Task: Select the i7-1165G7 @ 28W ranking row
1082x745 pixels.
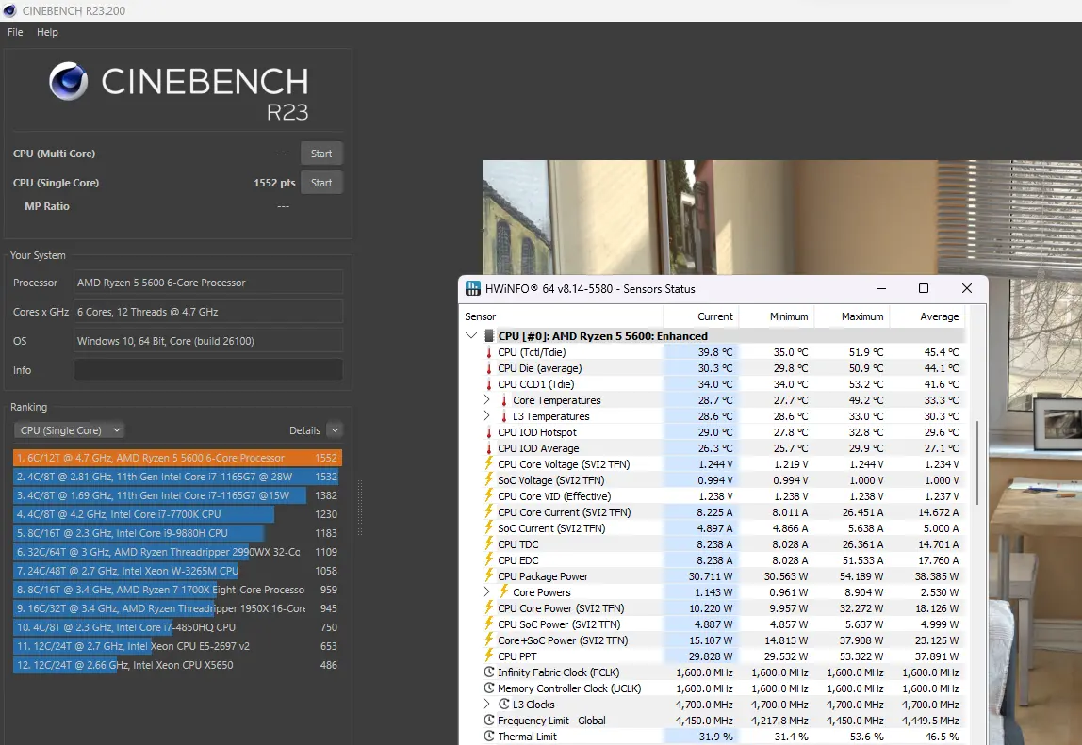Action: pos(177,477)
